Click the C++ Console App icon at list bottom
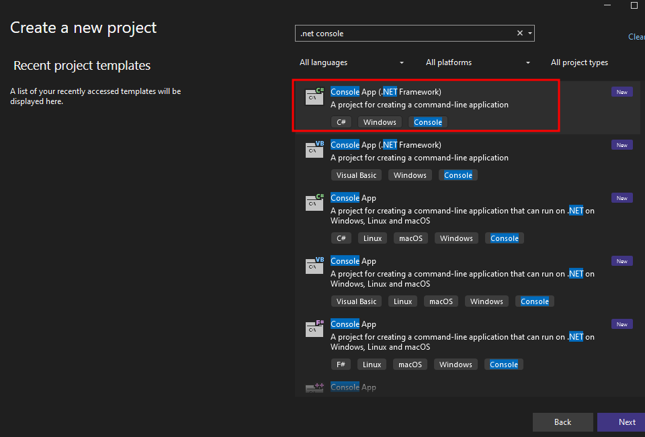Viewport: 645px width, 437px height. click(314, 389)
